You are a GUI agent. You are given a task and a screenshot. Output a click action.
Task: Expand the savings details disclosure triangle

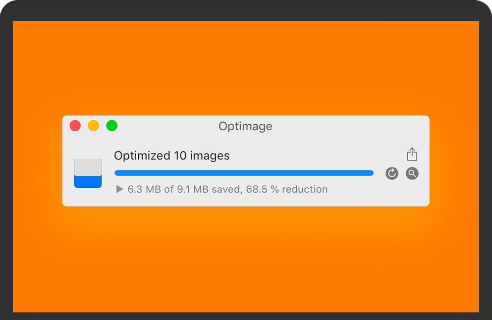click(119, 189)
